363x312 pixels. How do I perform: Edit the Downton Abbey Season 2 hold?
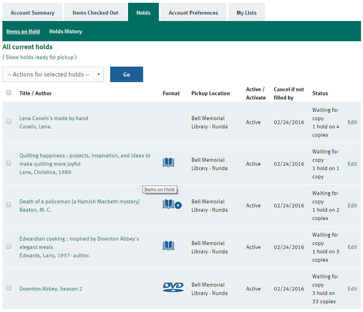click(x=353, y=289)
